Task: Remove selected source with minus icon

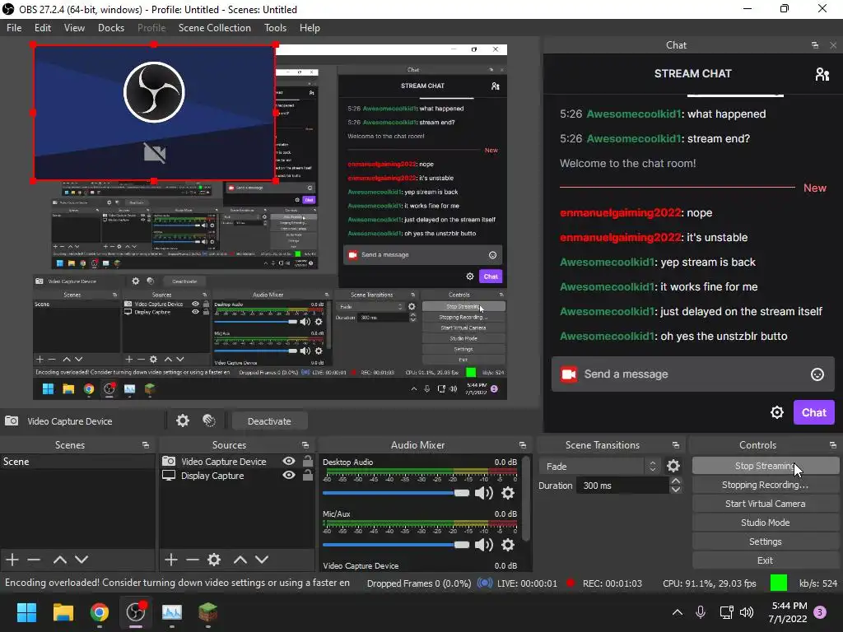Action: [x=193, y=560]
